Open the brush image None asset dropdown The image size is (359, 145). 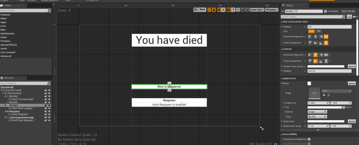coord(337,91)
